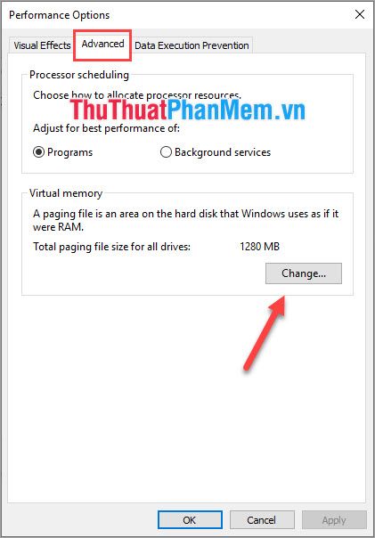The width and height of the screenshot is (375, 538).
Task: Click the 'Total paging file size' label
Action: click(111, 247)
